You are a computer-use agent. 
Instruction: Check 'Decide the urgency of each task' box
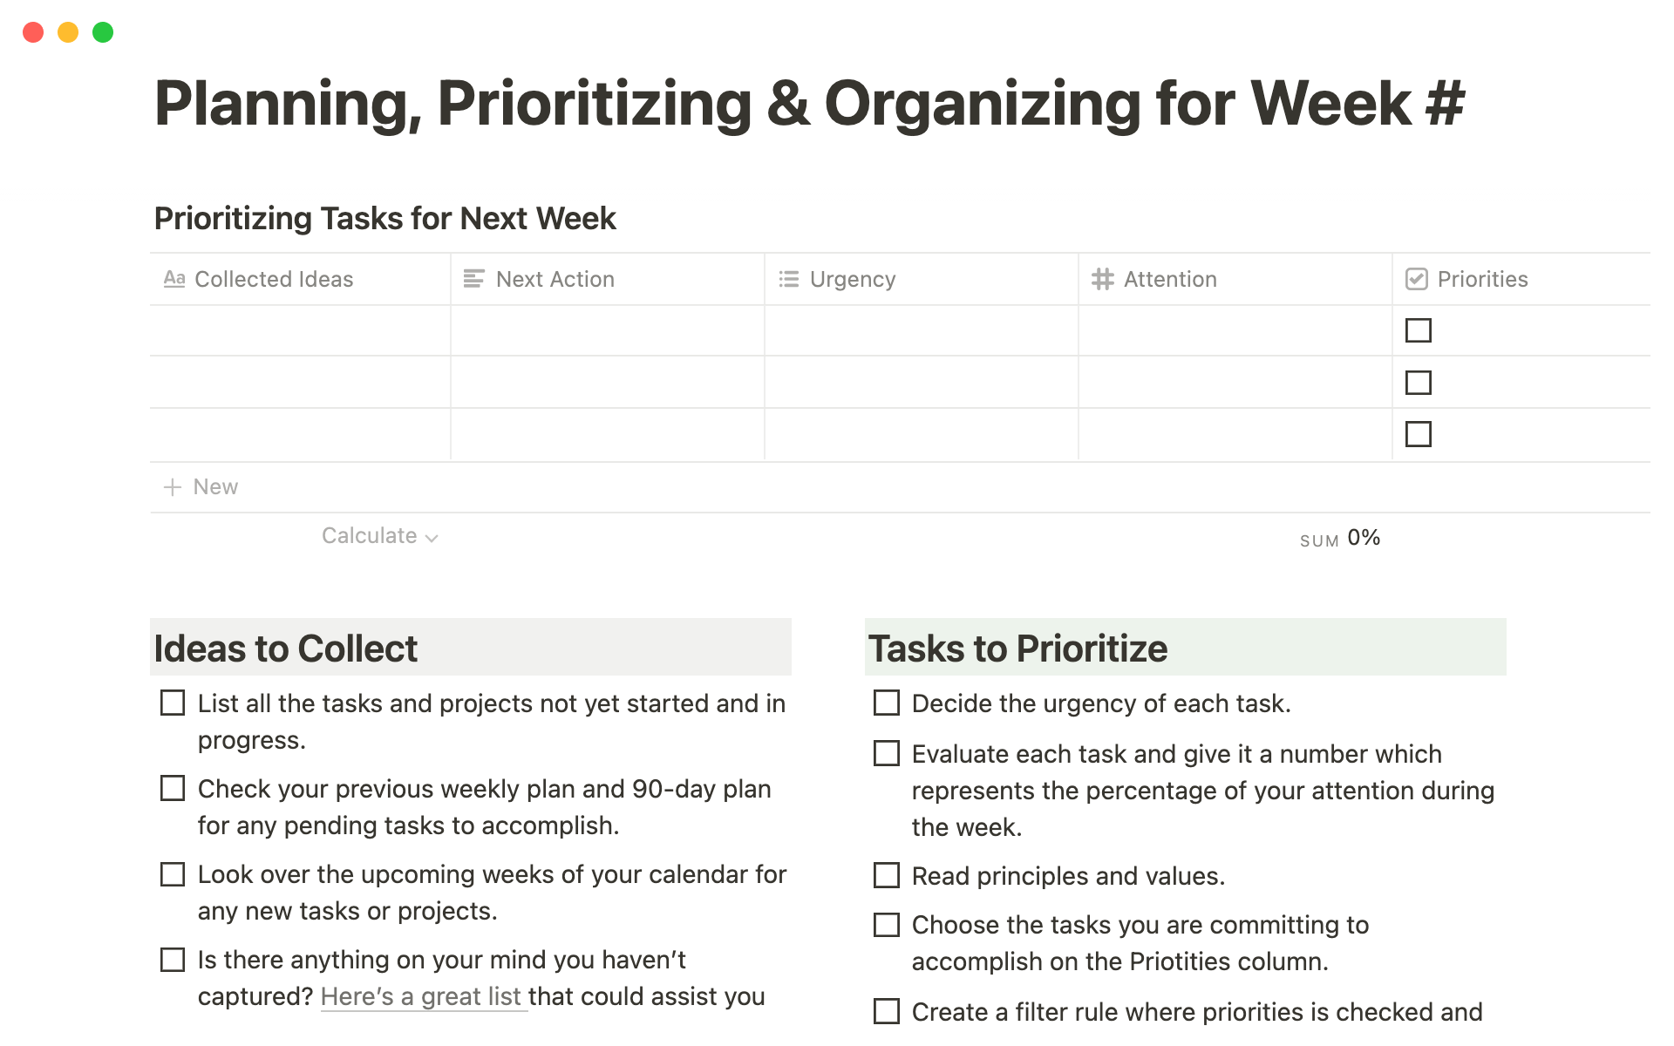[x=887, y=703]
